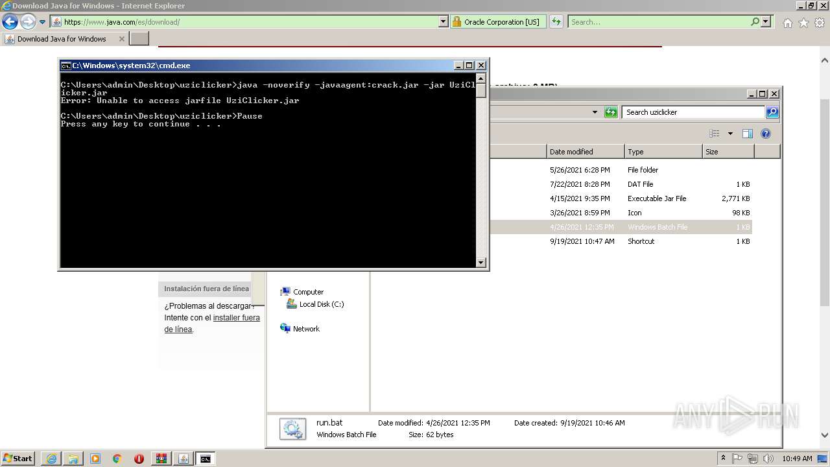Open Explorer address history dropdown
The height and width of the screenshot is (467, 830).
[595, 112]
